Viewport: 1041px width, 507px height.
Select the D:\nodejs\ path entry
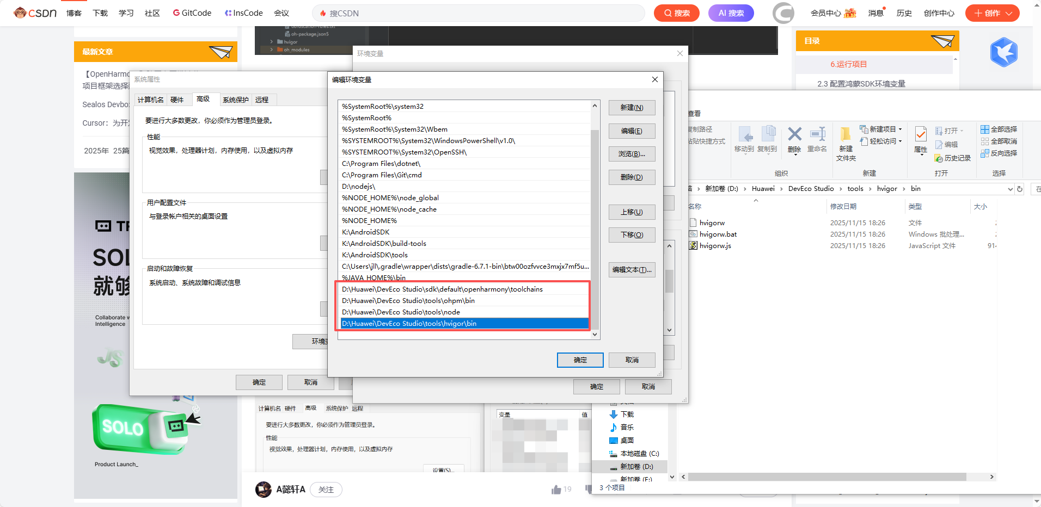[x=464, y=187]
